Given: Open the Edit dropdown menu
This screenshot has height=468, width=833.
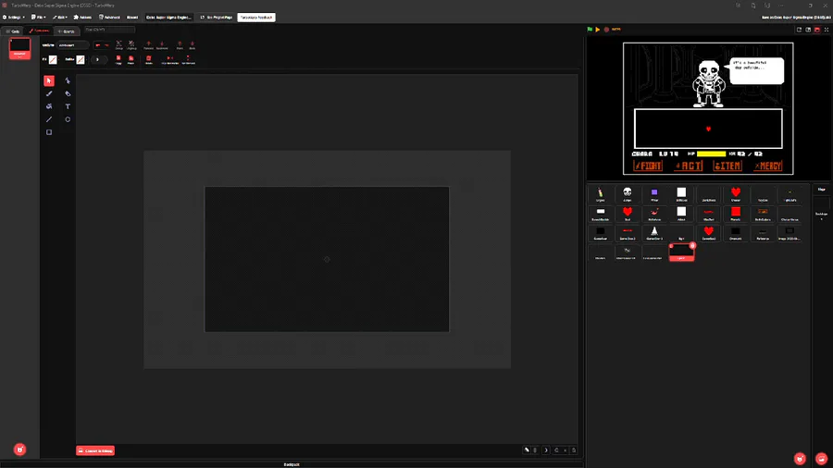Looking at the screenshot, I should click(x=60, y=17).
